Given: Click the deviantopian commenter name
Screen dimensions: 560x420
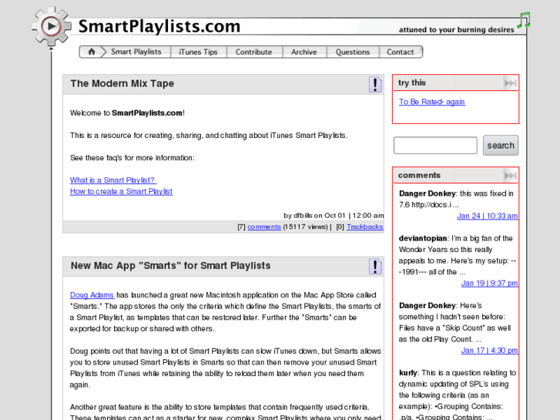Looking at the screenshot, I should [423, 238].
